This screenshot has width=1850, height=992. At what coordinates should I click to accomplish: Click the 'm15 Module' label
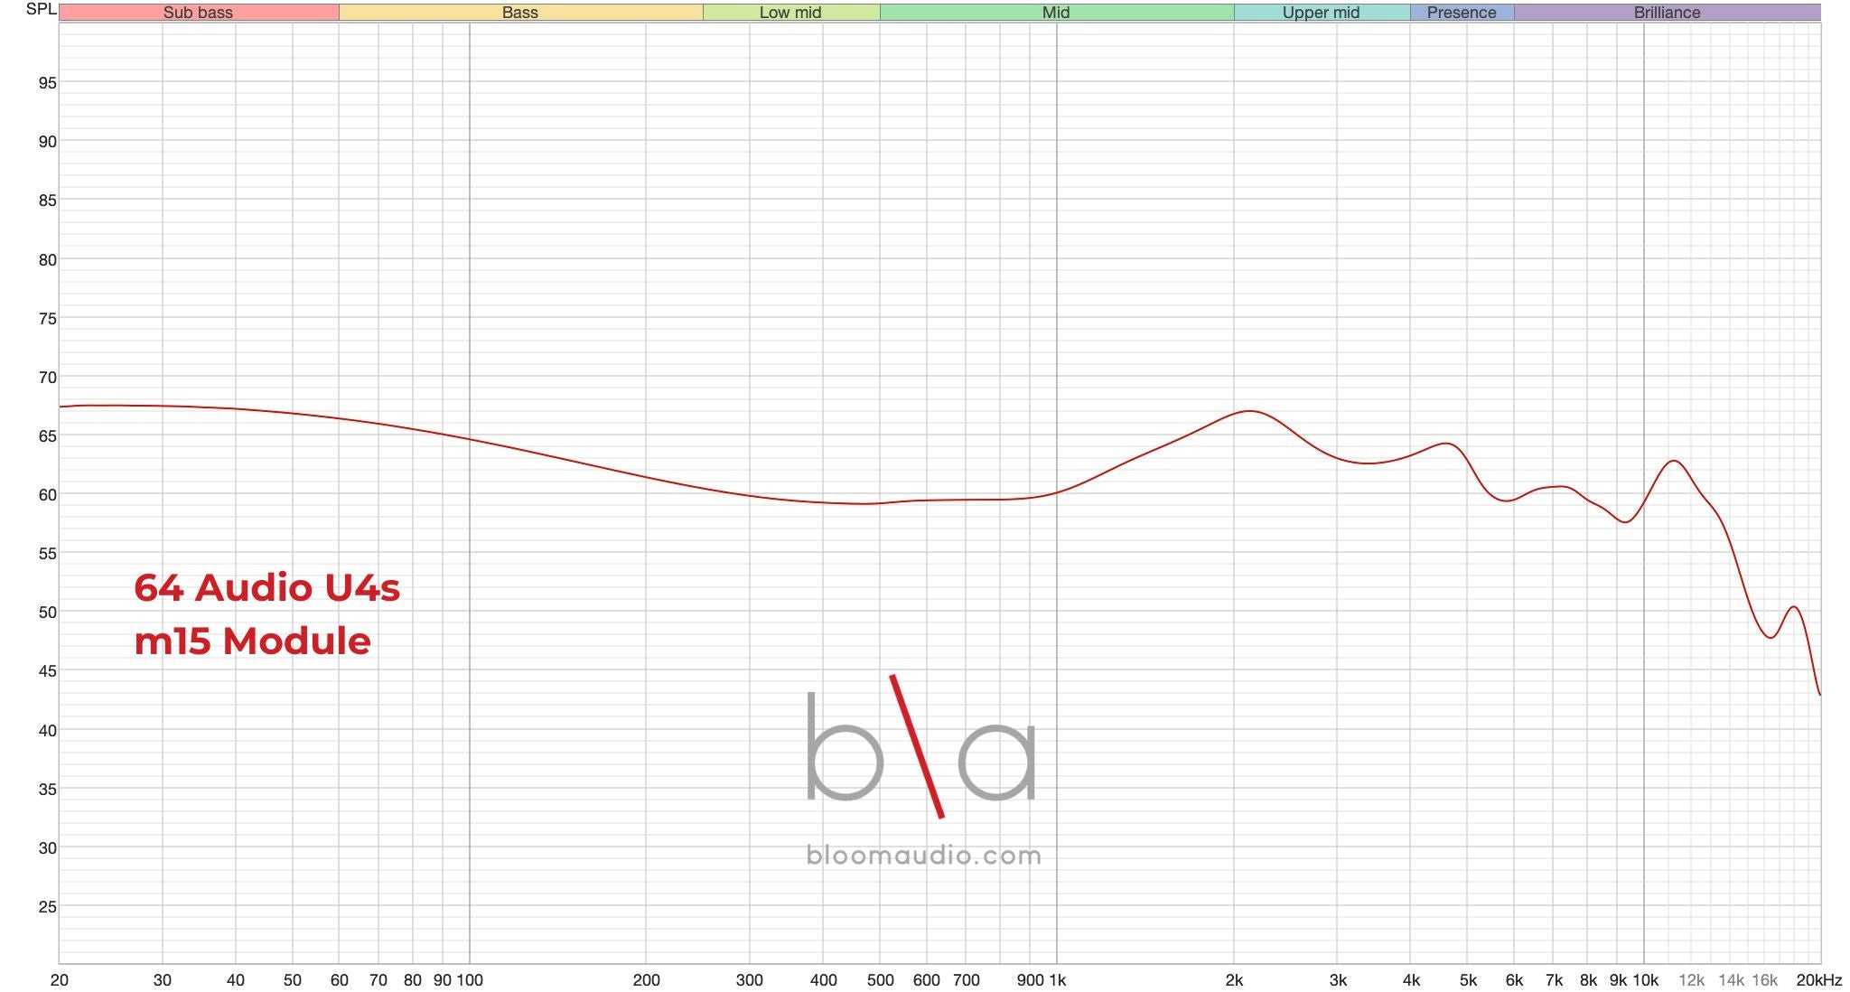click(x=253, y=641)
